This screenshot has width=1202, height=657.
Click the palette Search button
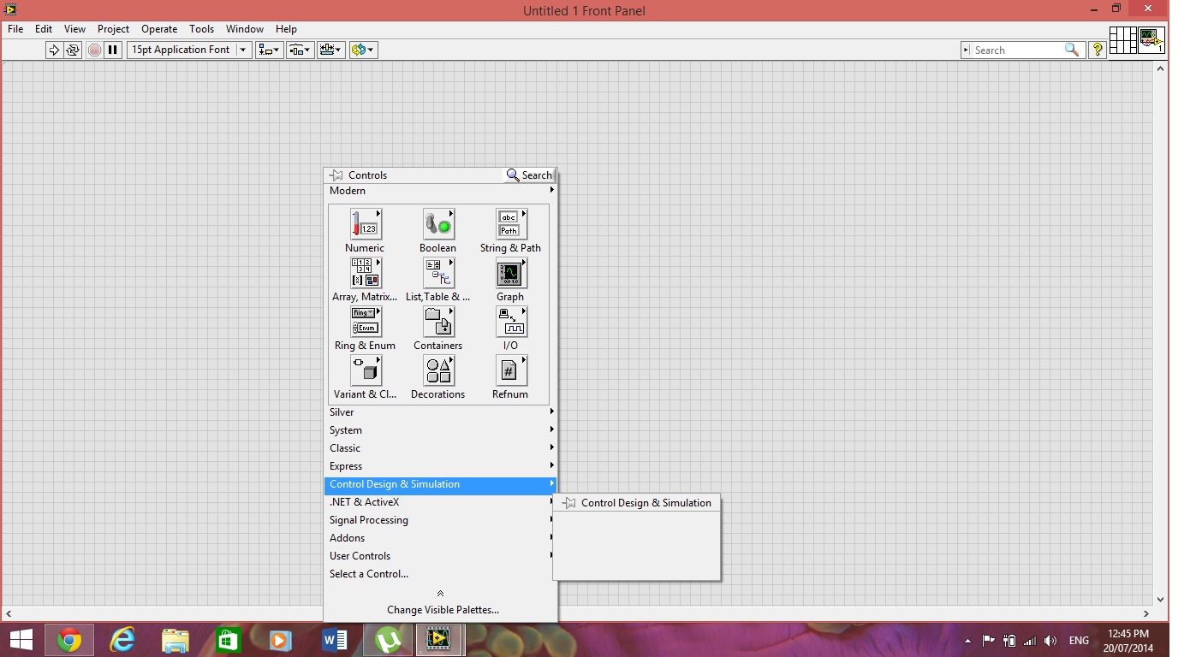click(x=529, y=175)
